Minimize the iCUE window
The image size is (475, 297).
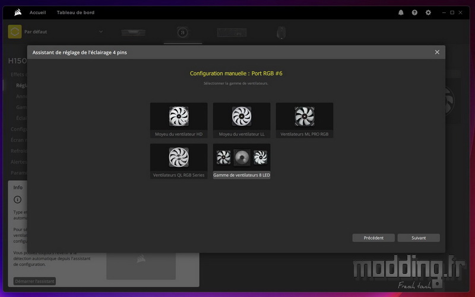(444, 12)
